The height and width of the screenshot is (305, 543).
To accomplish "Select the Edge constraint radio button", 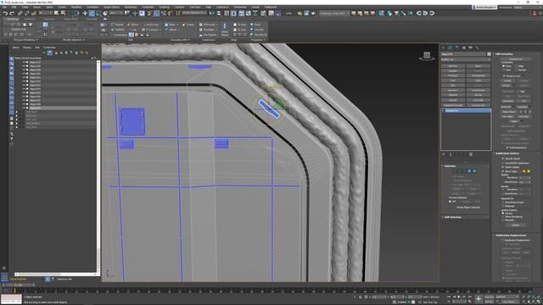I will pyautogui.click(x=517, y=66).
